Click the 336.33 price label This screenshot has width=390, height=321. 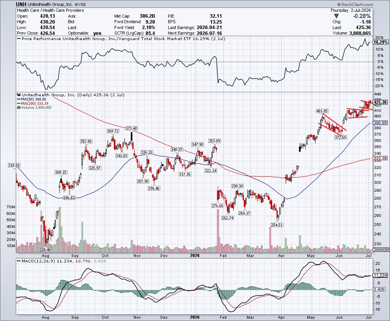(x=147, y=152)
